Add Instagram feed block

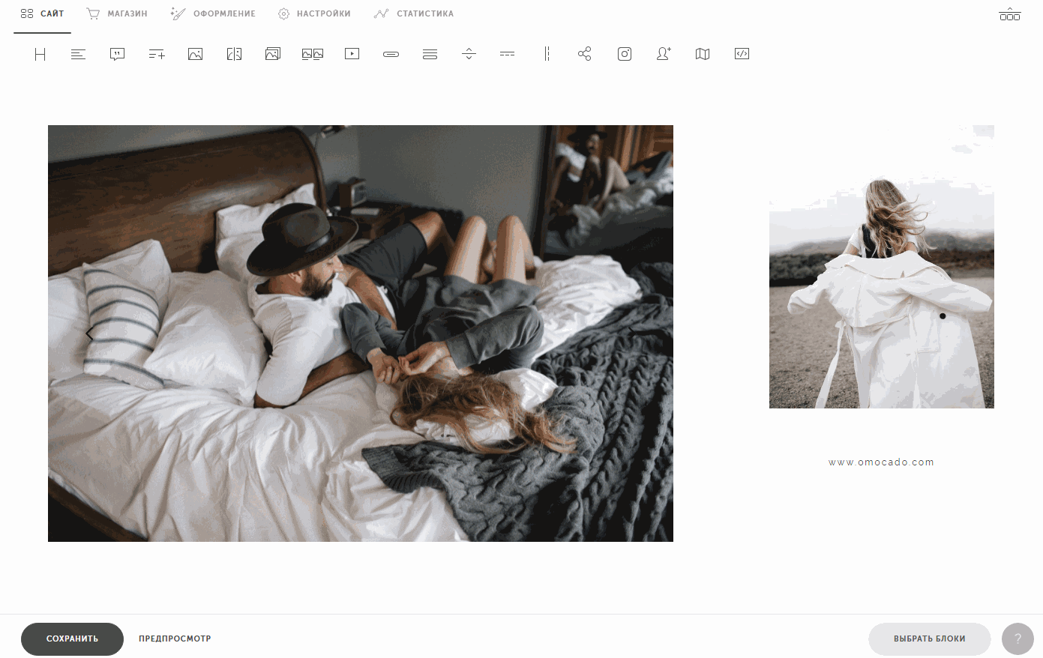pos(625,54)
